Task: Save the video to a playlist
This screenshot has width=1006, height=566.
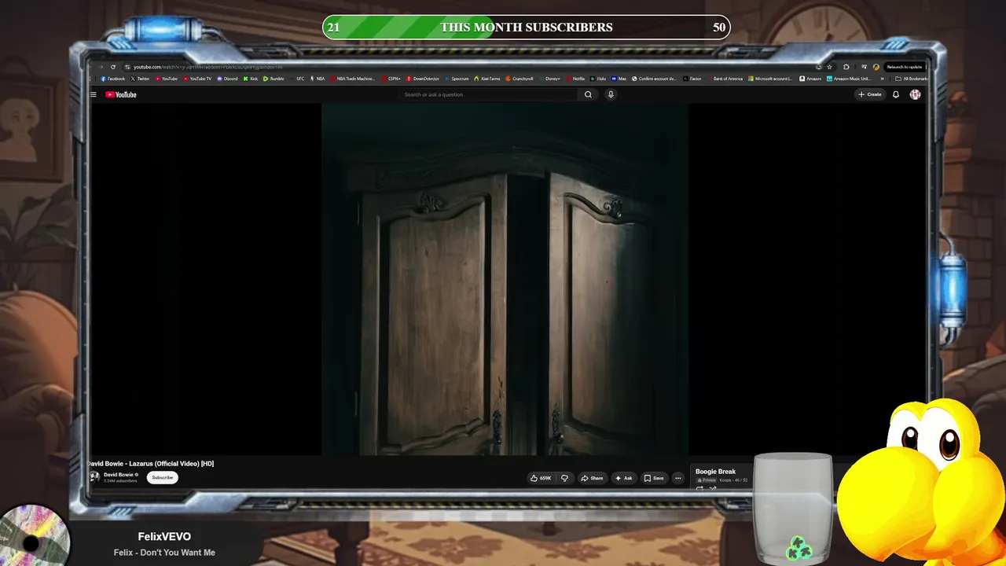Action: click(x=654, y=478)
